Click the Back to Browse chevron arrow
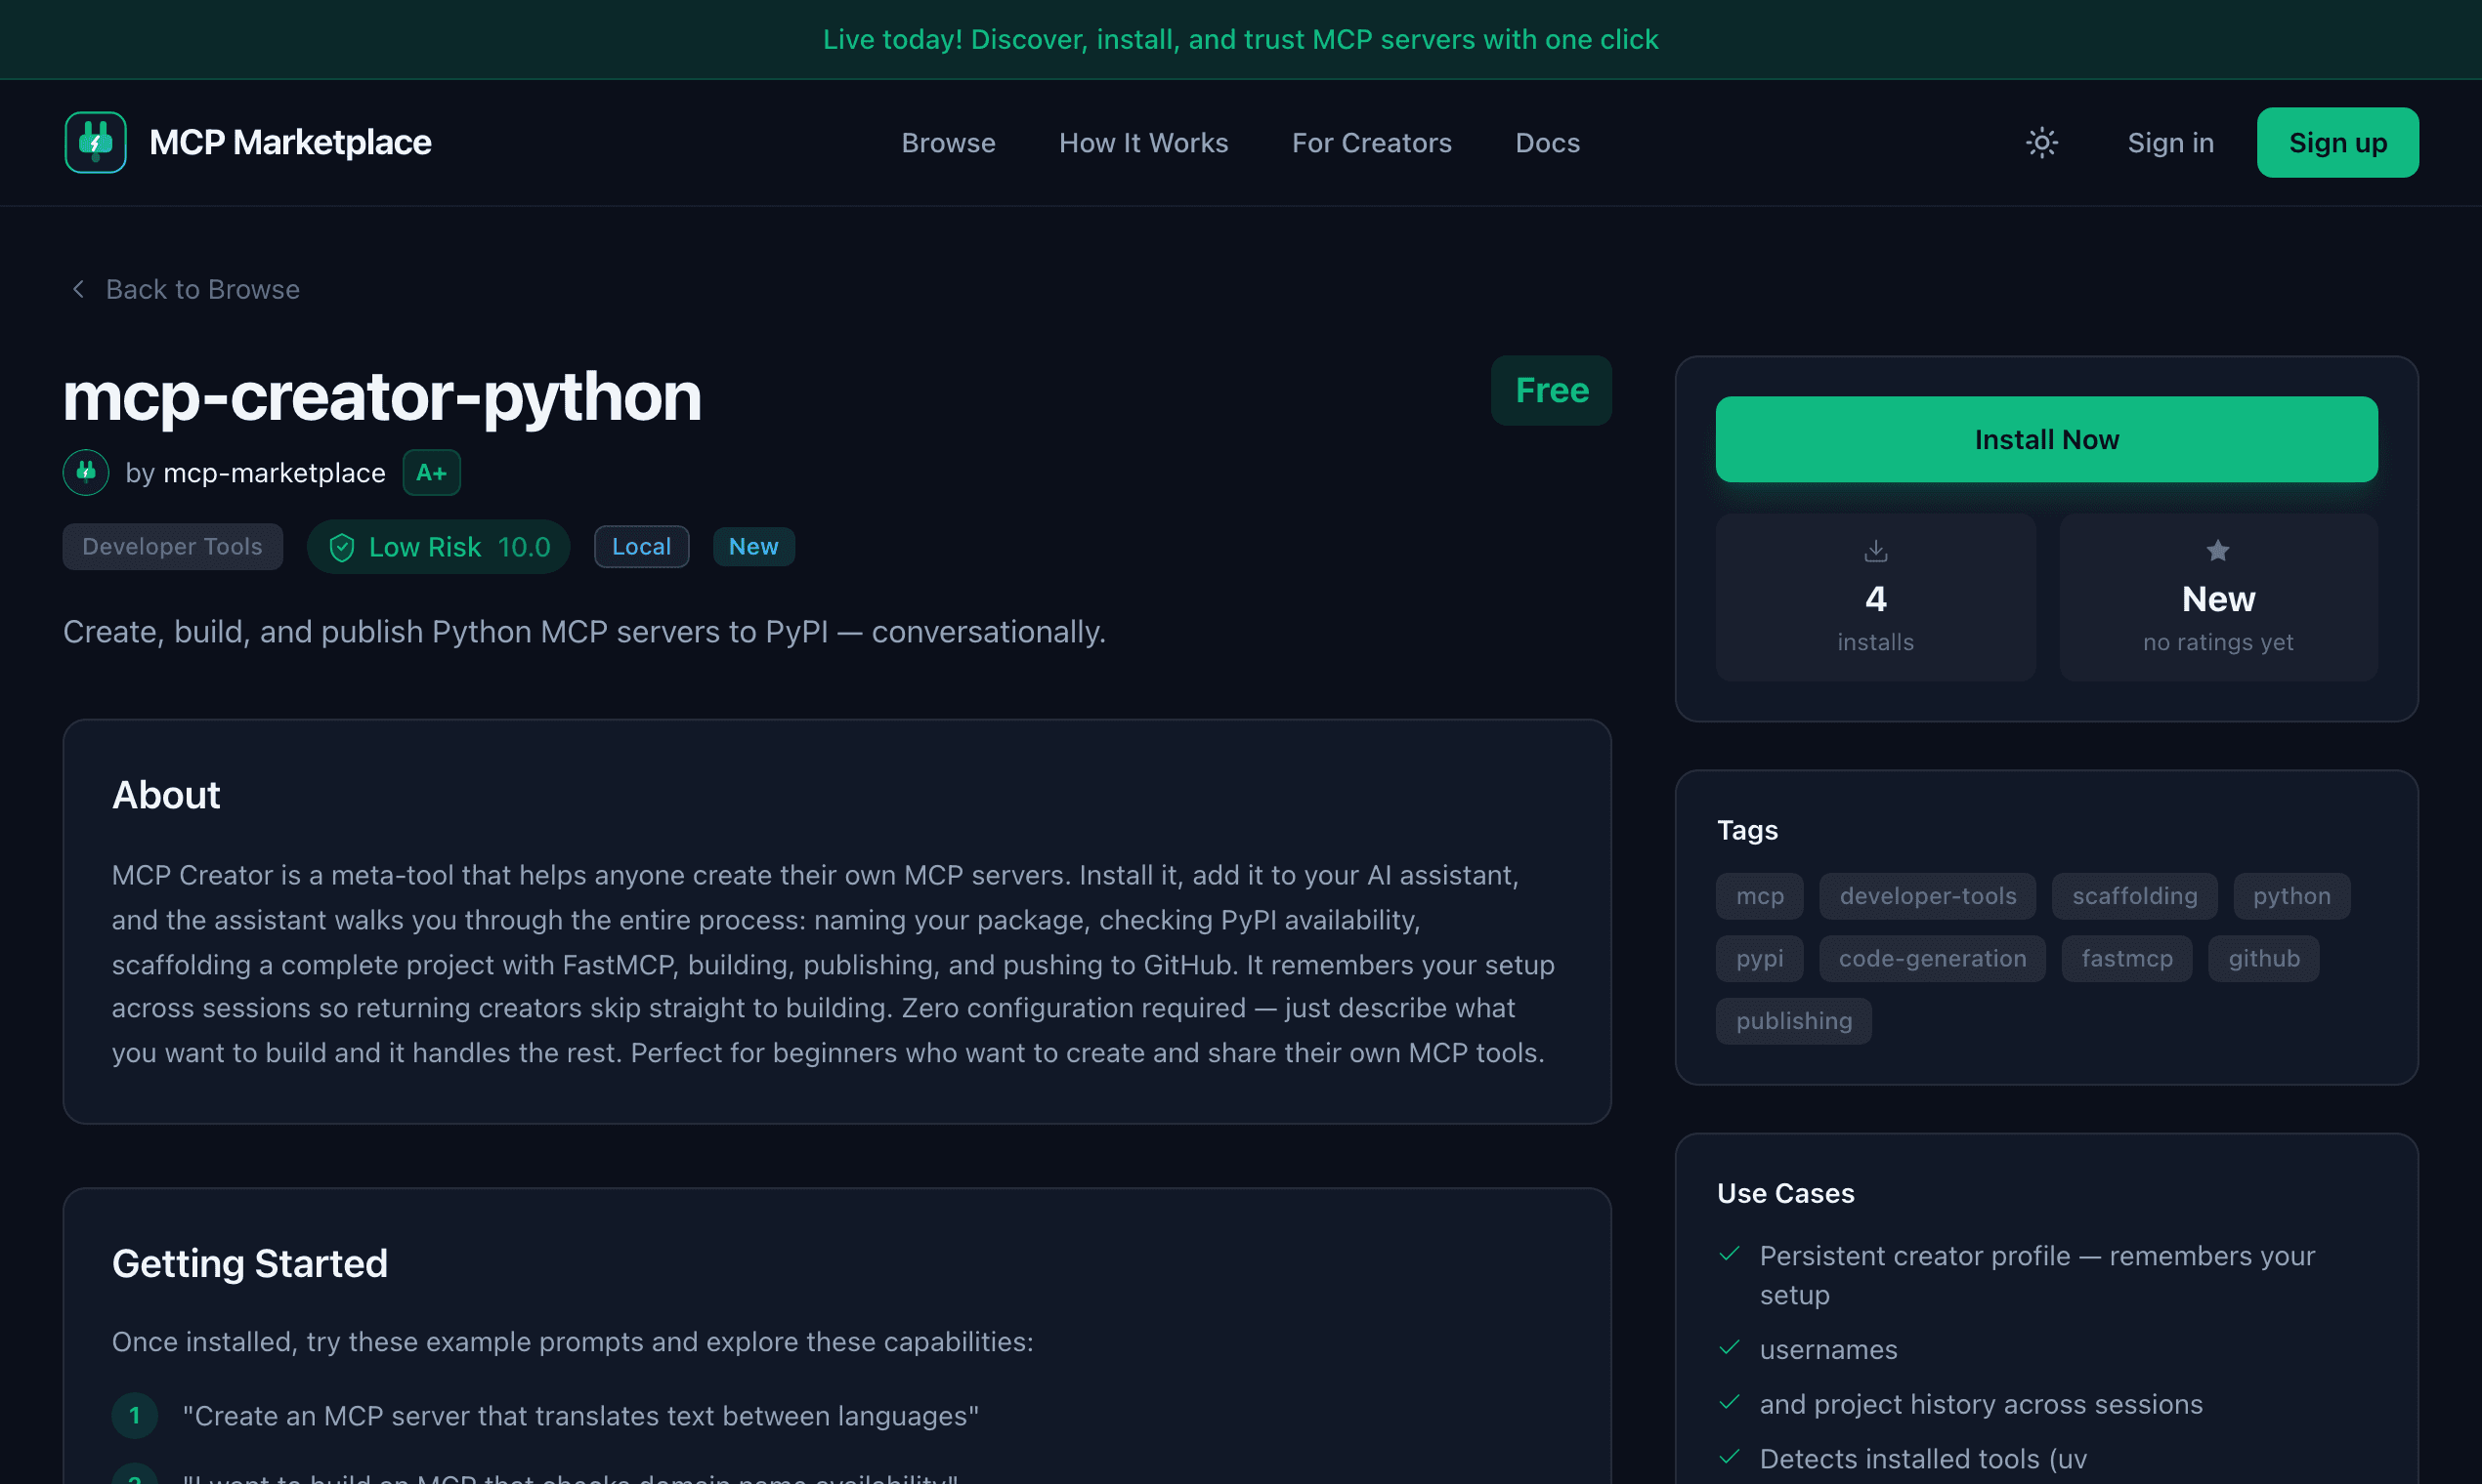This screenshot has height=1484, width=2482. 78,289
